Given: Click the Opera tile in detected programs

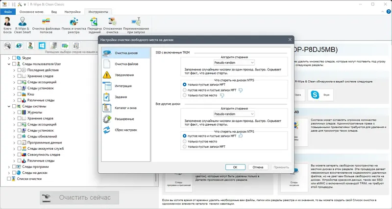Looking at the screenshot, I should (299, 95).
